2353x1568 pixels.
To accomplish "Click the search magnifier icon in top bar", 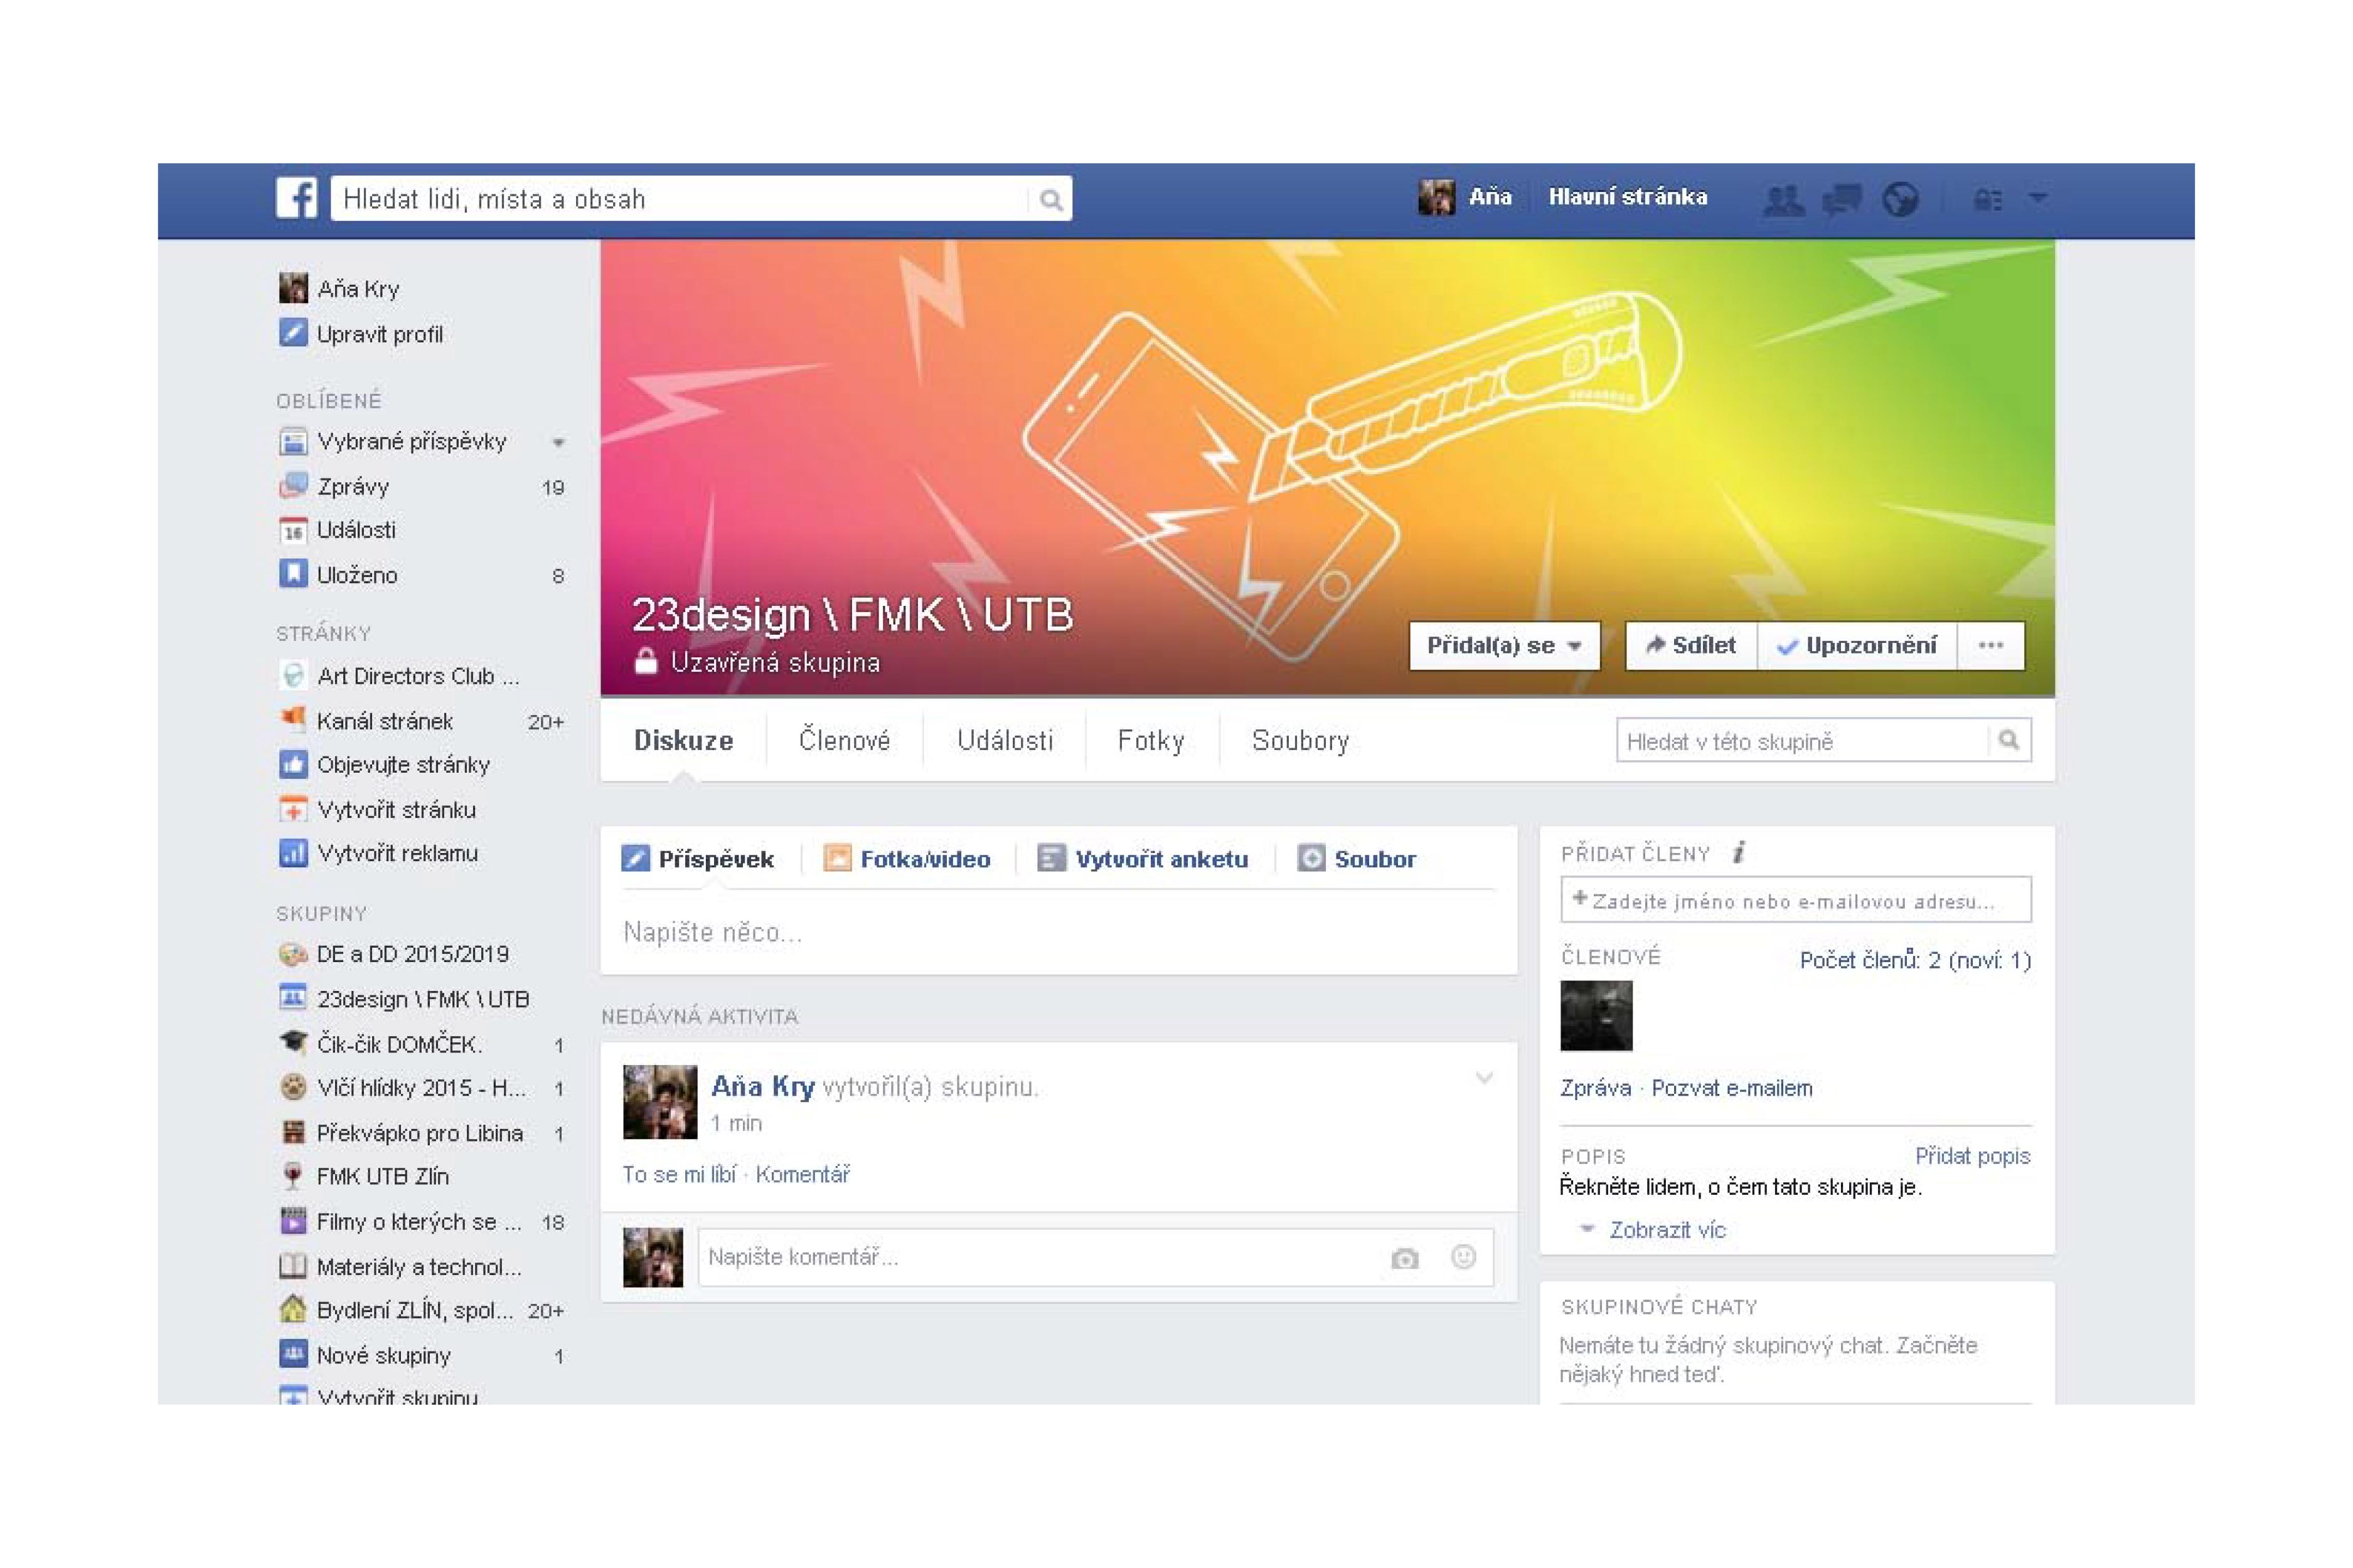I will tap(1050, 200).
